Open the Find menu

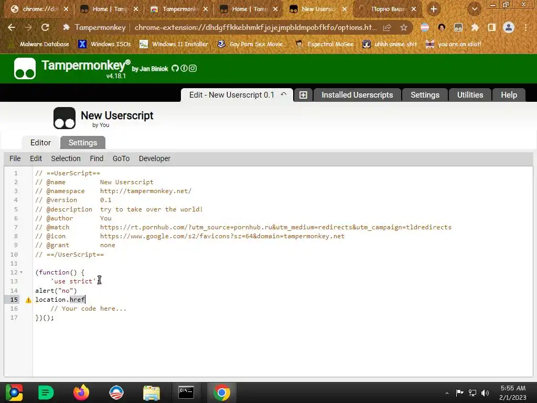coord(96,158)
